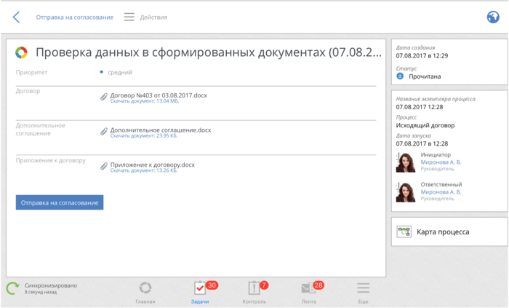Go to Контроль tab
This screenshot has height=308, width=509.
(x=254, y=290)
